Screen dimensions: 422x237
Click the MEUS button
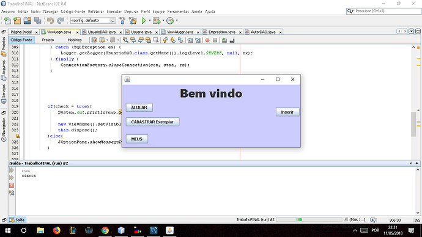point(137,139)
